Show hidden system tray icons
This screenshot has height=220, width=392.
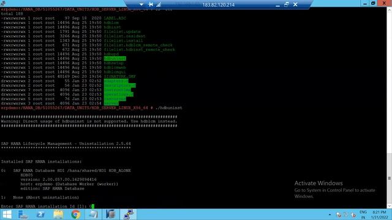(330, 215)
